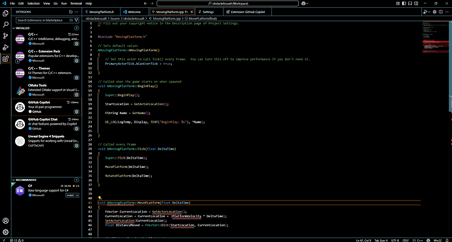
Task: Toggle the primary side bar visibility
Action: pyautogui.click(x=404, y=3)
